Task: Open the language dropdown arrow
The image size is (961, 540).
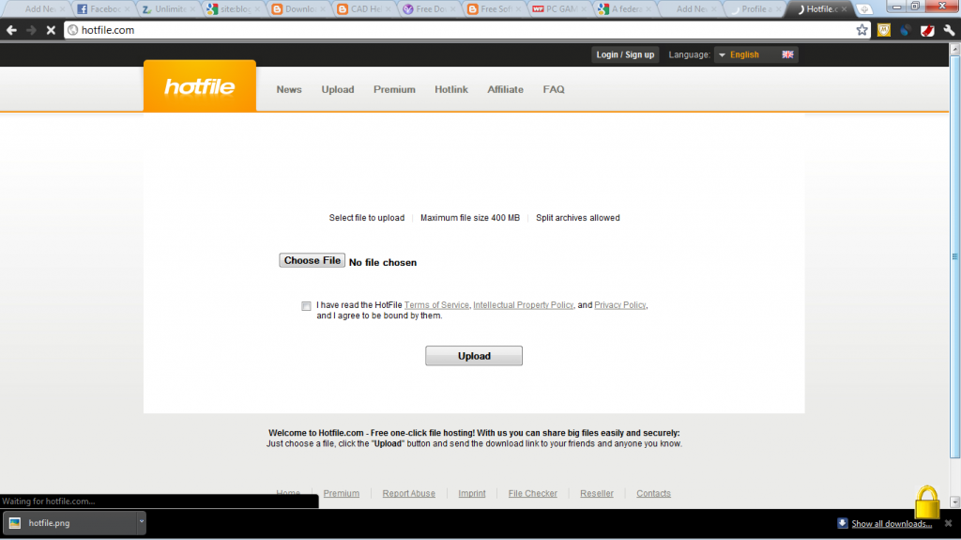Action: tap(722, 55)
